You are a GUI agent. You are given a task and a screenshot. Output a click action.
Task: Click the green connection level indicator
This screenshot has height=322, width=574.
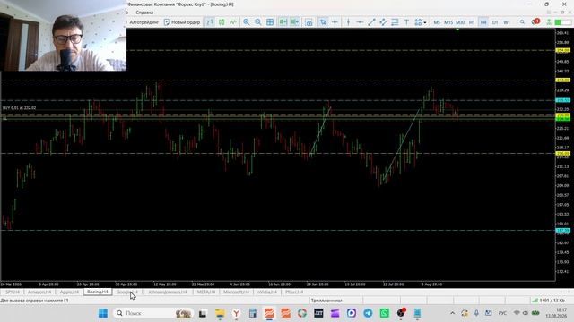(562, 22)
